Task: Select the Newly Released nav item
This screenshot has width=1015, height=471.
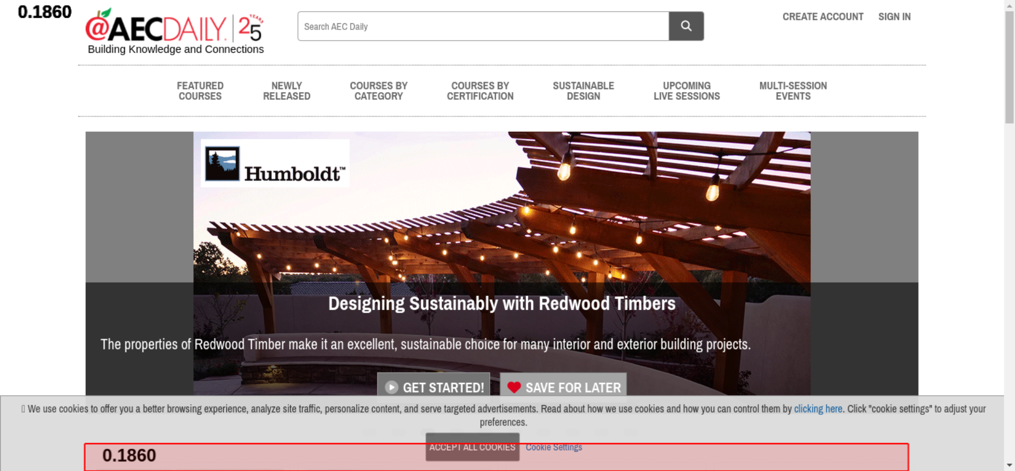Action: 286,91
